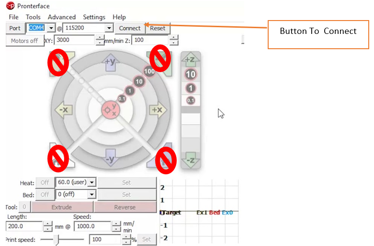Viewport: 374px width, 246px height.
Task: Click the Reset button
Action: tap(158, 28)
